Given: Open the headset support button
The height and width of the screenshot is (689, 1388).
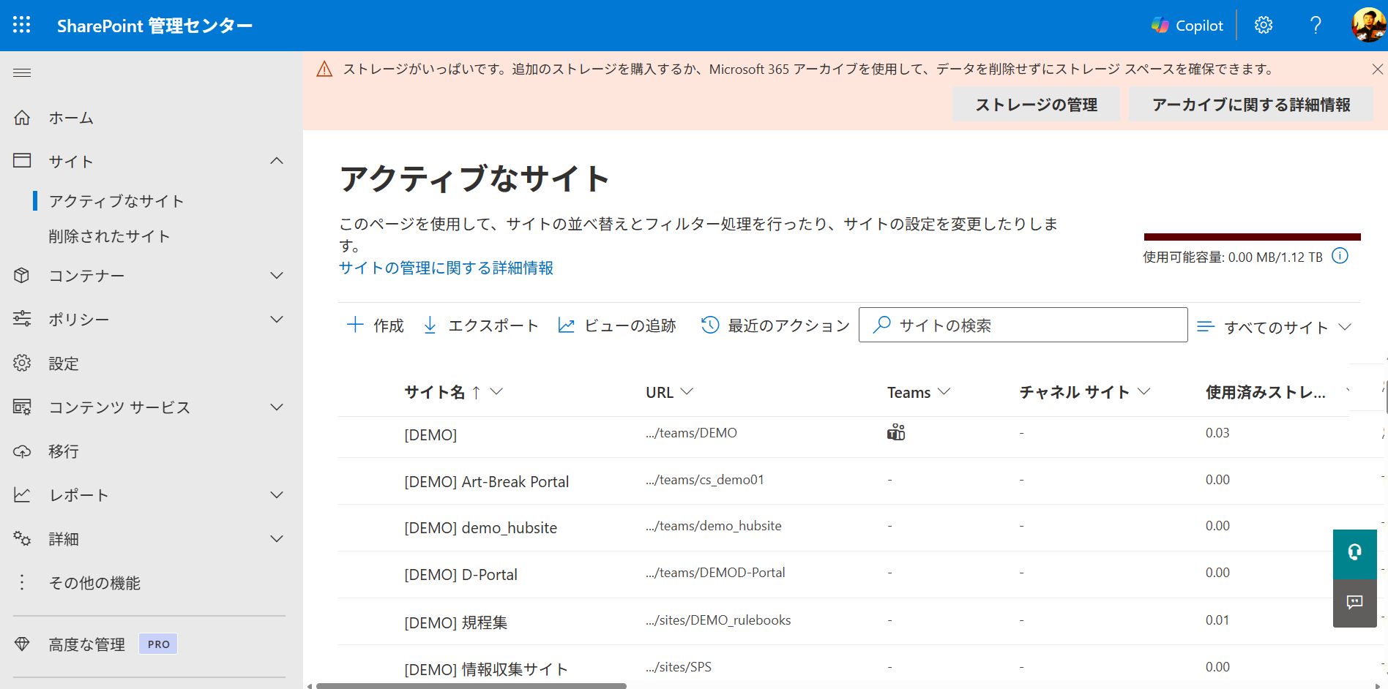Looking at the screenshot, I should [x=1354, y=553].
